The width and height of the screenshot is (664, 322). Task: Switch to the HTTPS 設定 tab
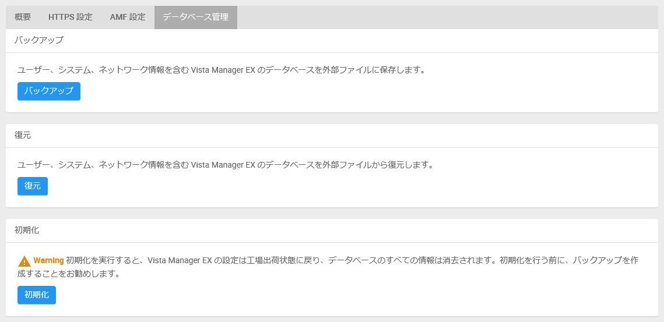(71, 17)
